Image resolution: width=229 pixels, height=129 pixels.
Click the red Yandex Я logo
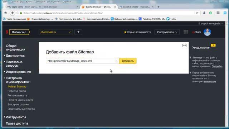7,32
